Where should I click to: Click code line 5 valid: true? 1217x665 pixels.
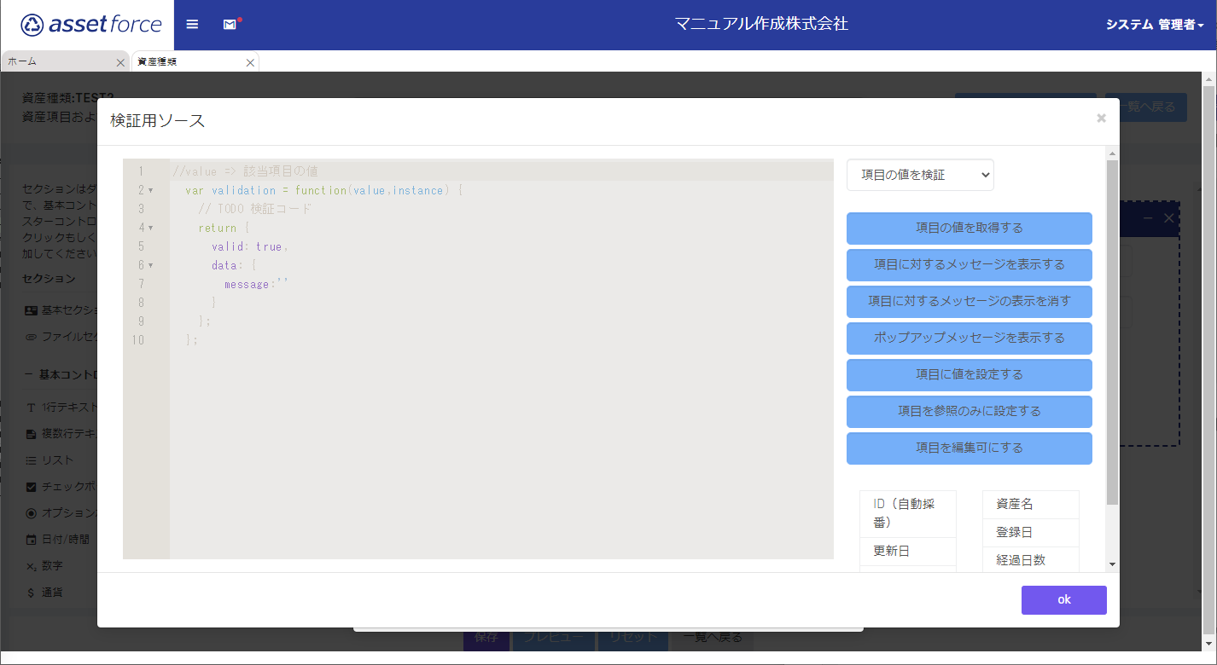250,246
